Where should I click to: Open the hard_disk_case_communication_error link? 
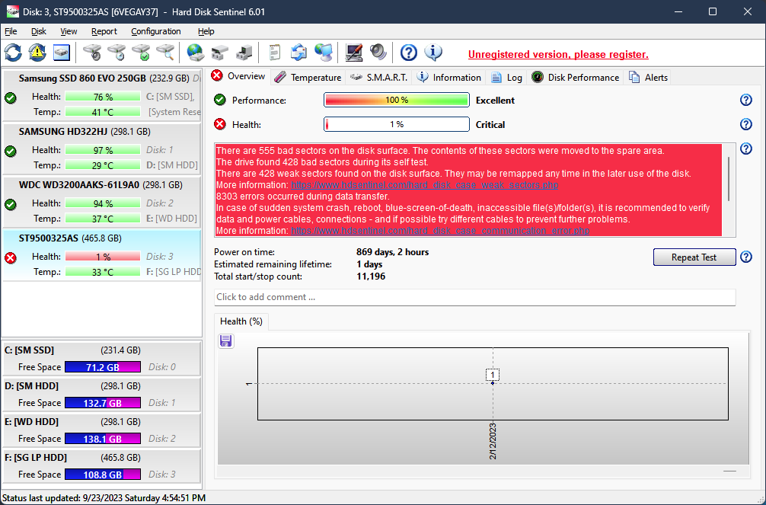[x=440, y=230]
